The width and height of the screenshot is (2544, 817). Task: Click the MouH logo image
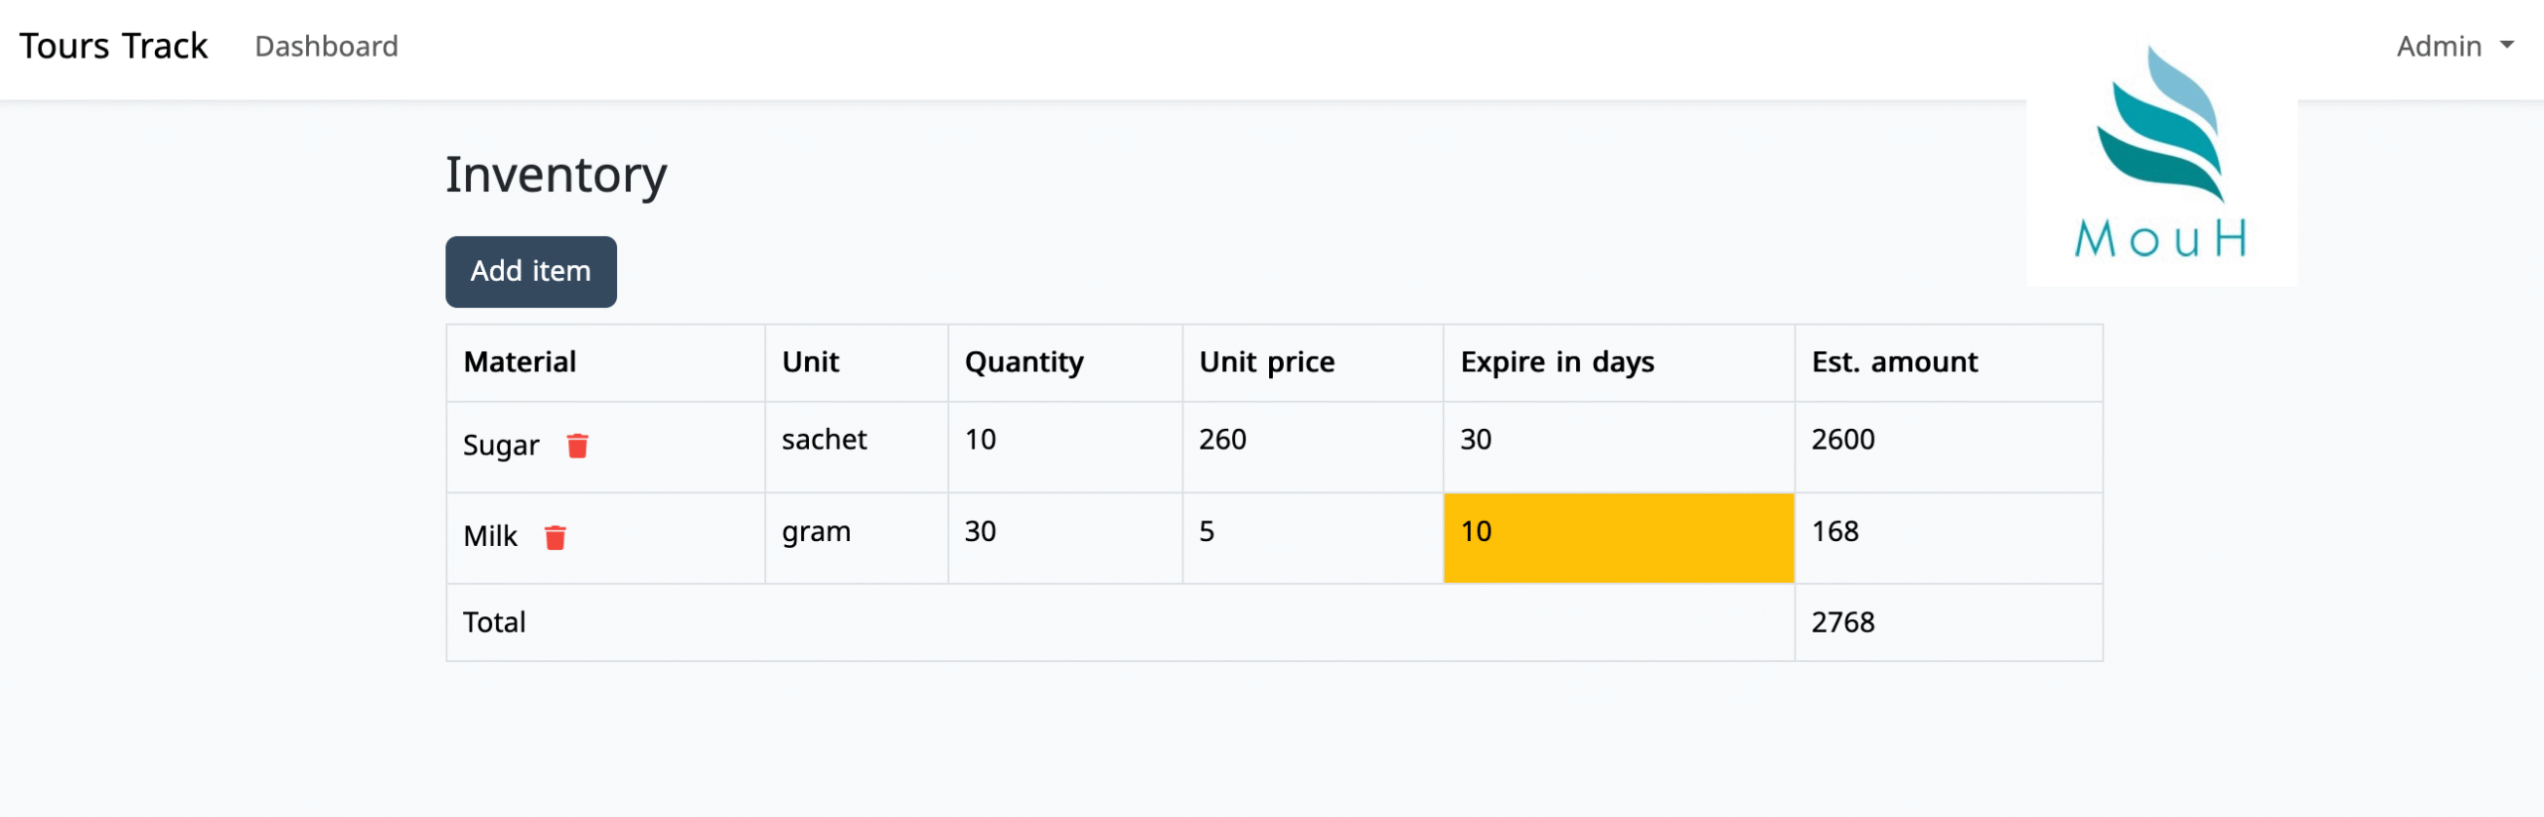tap(2161, 159)
